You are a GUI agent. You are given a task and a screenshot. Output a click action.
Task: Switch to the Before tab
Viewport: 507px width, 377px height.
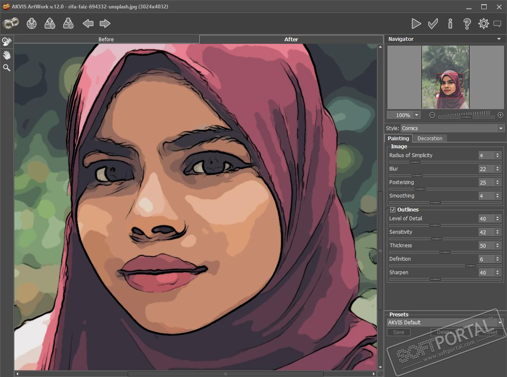(x=106, y=40)
